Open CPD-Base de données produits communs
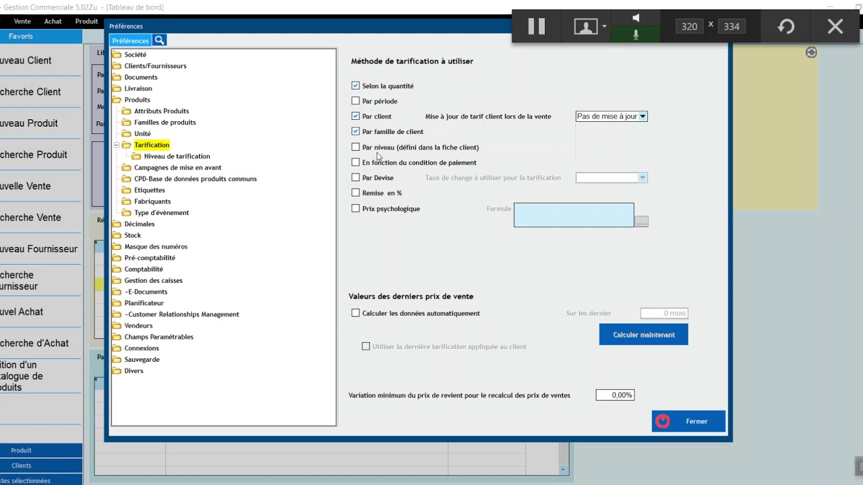The width and height of the screenshot is (863, 485). pos(196,179)
